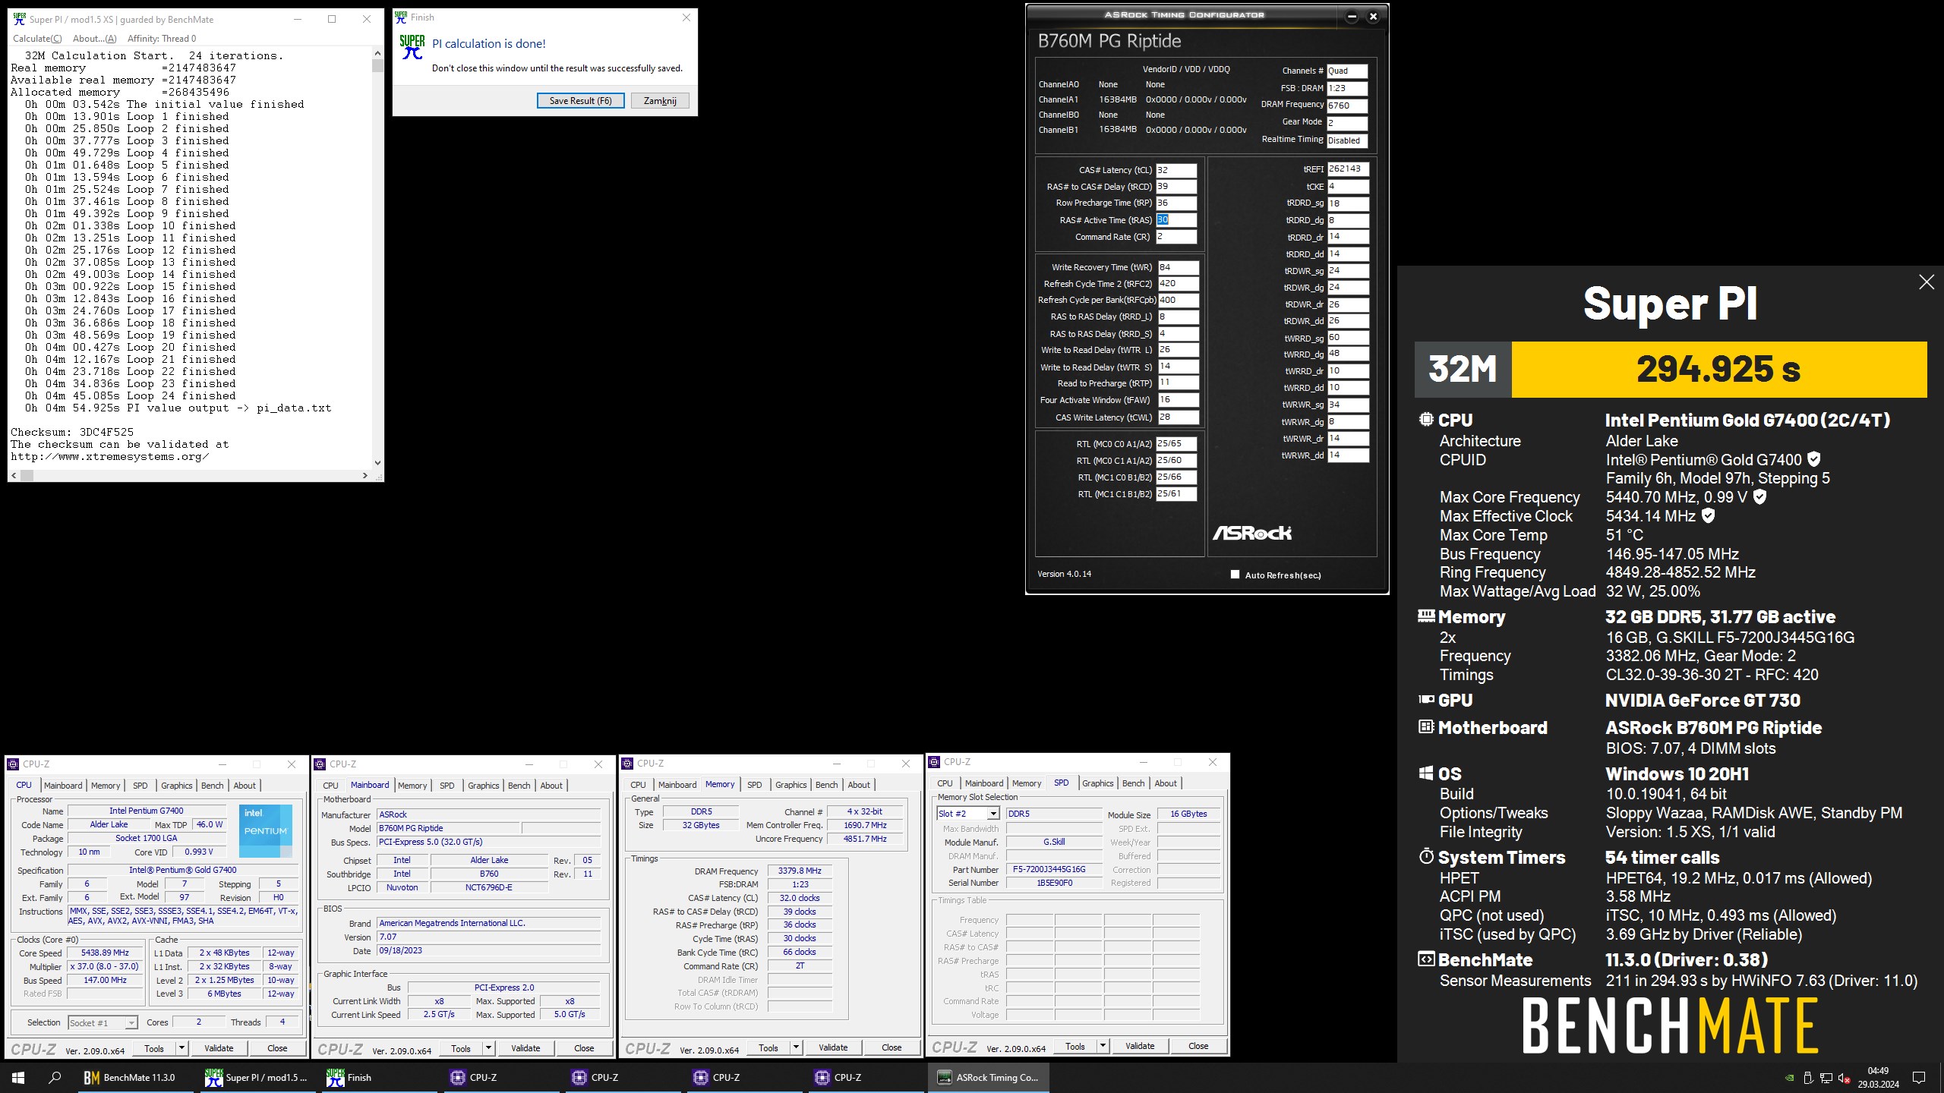
Task: Open Tools dropdown arrow in Memory window
Action: (x=796, y=1047)
